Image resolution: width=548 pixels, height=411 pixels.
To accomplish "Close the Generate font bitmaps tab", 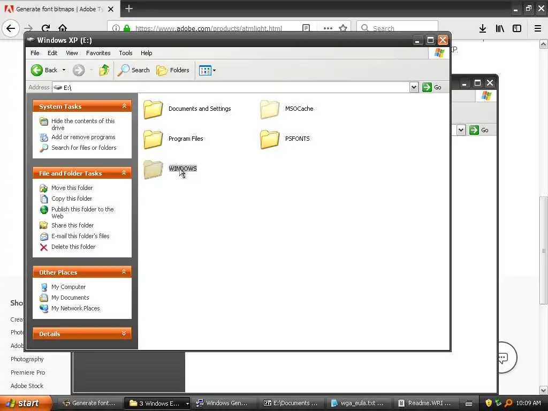I will 111,9.
